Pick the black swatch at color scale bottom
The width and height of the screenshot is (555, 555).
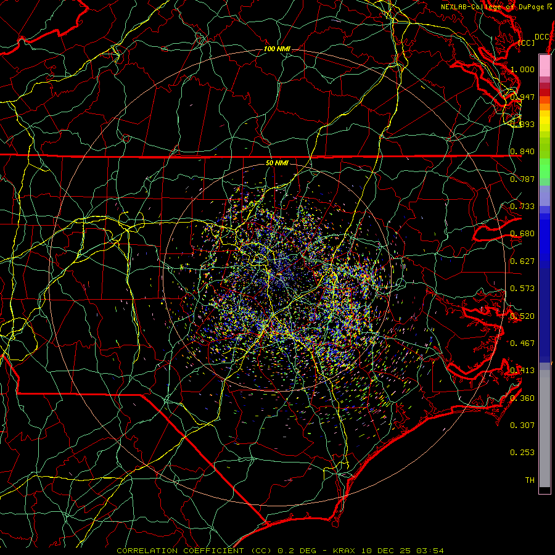point(545,490)
